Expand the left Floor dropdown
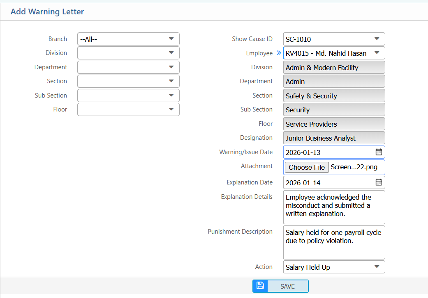 click(x=128, y=109)
